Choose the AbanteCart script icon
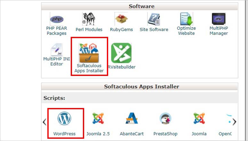This screenshot has height=141, width=248. [132, 118]
